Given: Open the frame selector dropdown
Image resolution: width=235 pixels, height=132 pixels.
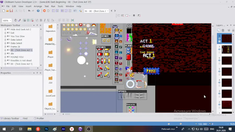Looking at the screenshot, I should click(108, 11).
